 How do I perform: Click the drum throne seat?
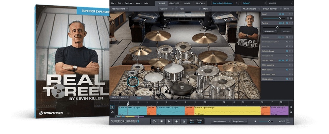[182, 89]
